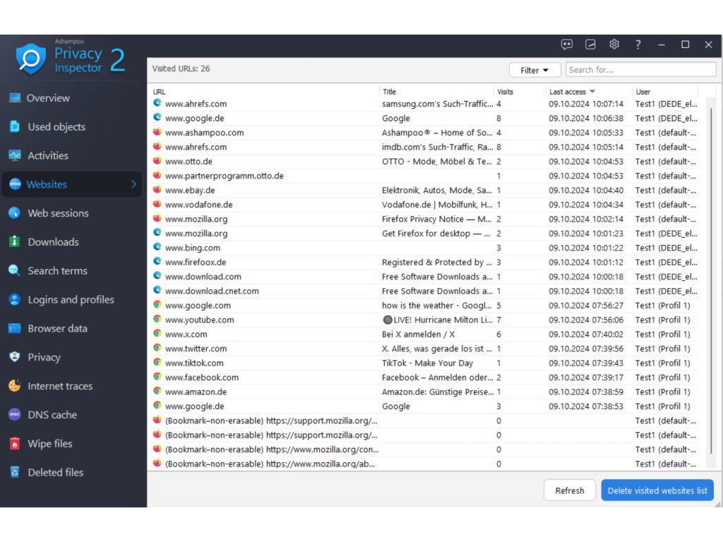Click Edge browser icon of www.bing.com row

157,247
